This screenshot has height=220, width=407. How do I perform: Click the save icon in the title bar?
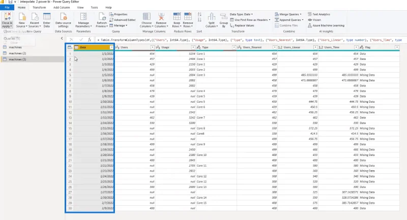10,2
